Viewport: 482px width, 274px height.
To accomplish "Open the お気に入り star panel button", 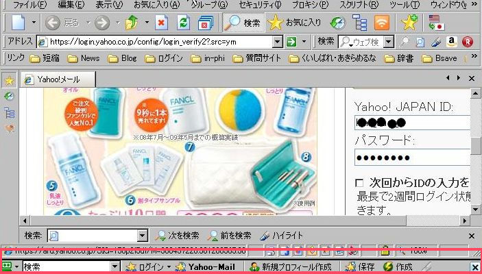I will click(x=294, y=23).
